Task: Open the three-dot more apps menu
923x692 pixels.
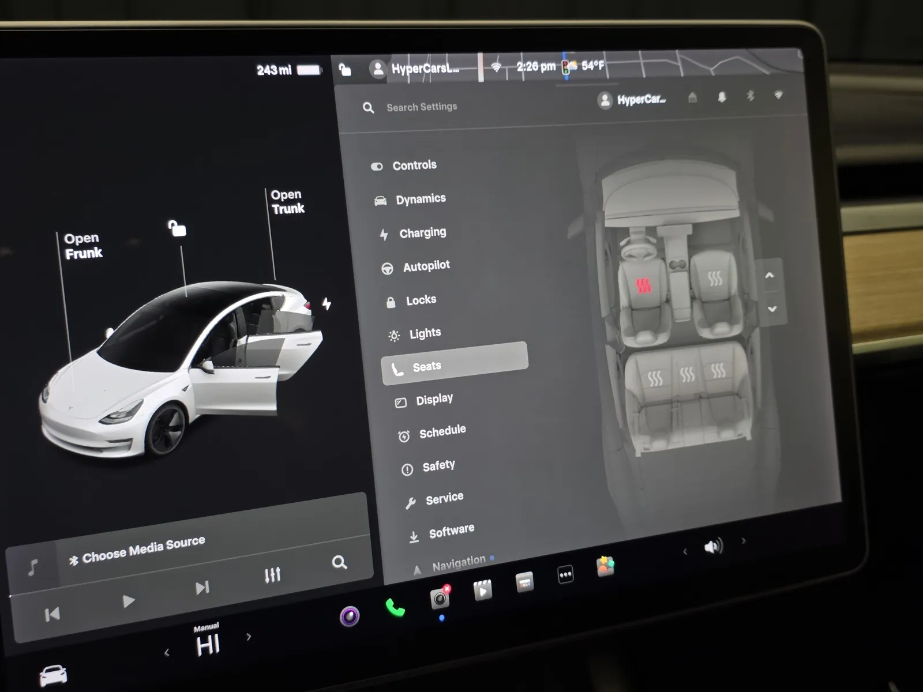Action: 565,575
